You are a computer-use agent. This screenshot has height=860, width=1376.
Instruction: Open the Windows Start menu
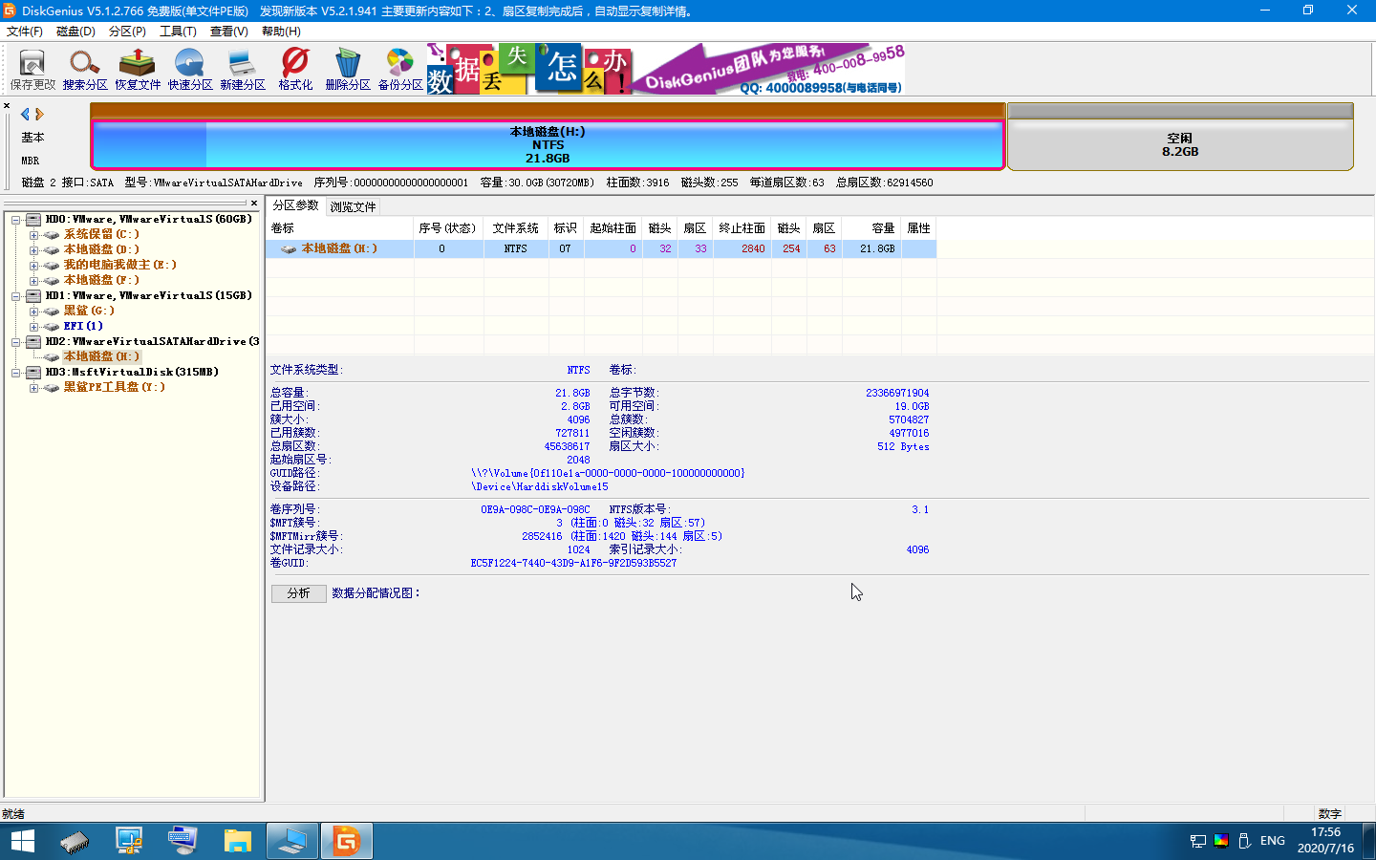click(x=23, y=841)
